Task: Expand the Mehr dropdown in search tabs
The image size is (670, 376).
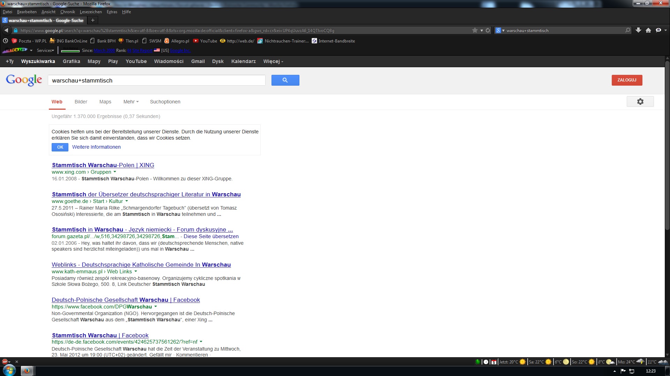Action: tap(131, 102)
